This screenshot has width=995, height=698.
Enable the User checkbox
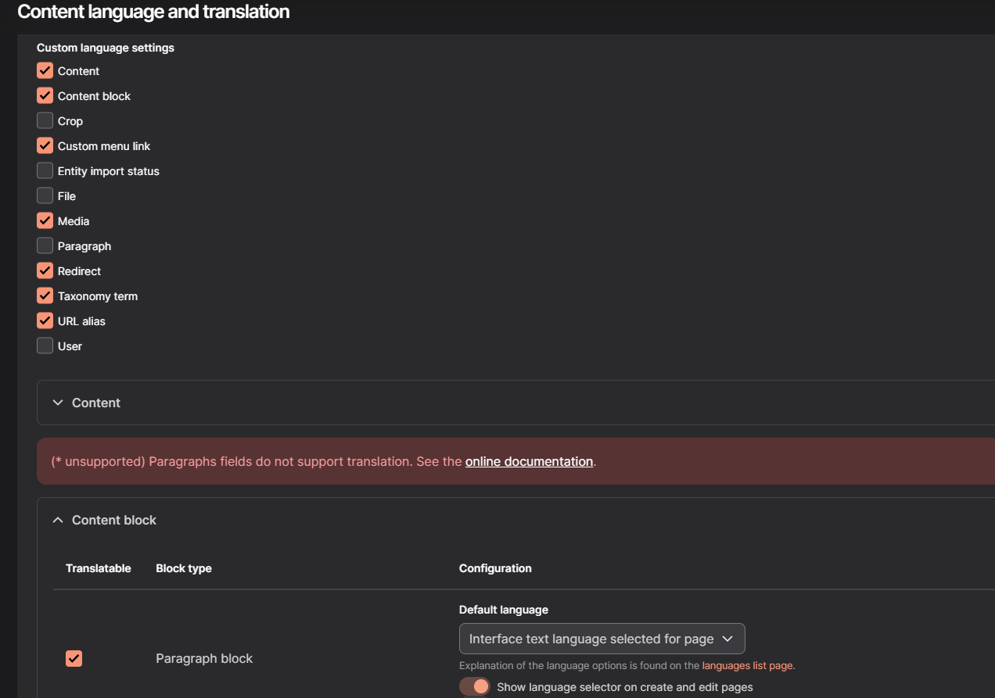point(45,345)
